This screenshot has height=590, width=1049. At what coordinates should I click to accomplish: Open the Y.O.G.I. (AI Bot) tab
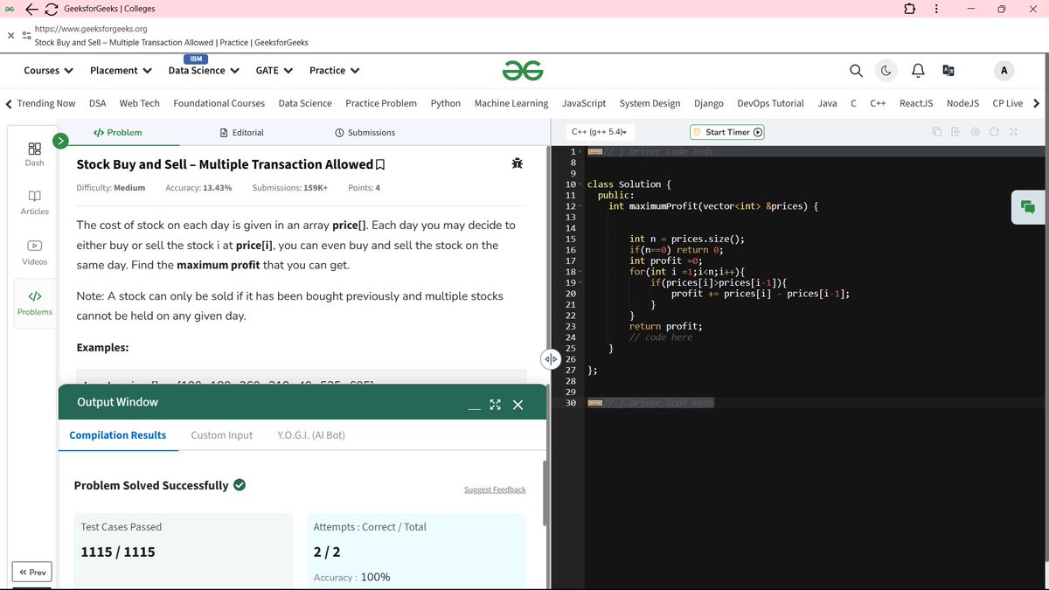(311, 435)
